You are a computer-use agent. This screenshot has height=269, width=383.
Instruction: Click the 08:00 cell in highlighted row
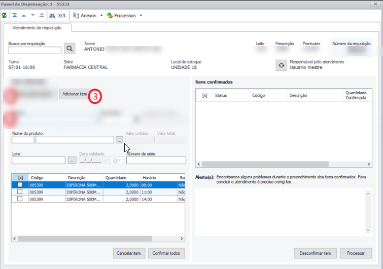pyautogui.click(x=159, y=185)
